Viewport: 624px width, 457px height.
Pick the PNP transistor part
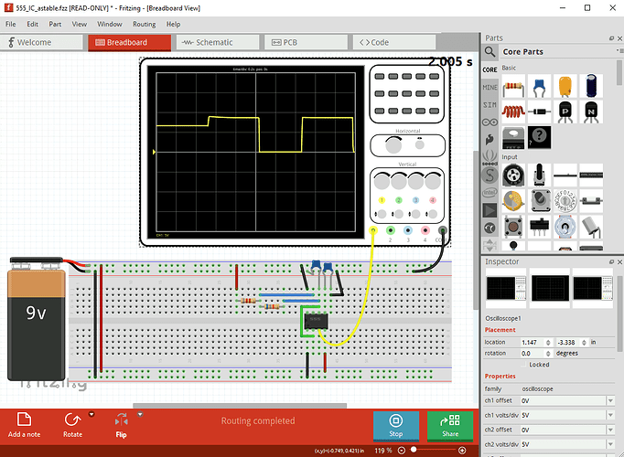(565, 112)
